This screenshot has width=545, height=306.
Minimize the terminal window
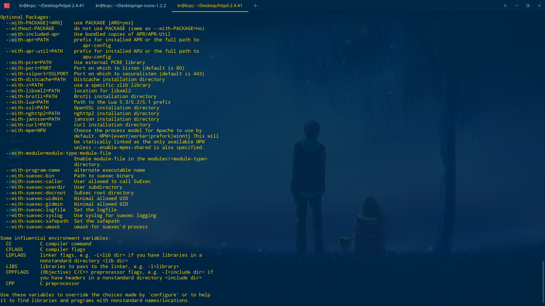pyautogui.click(x=517, y=6)
